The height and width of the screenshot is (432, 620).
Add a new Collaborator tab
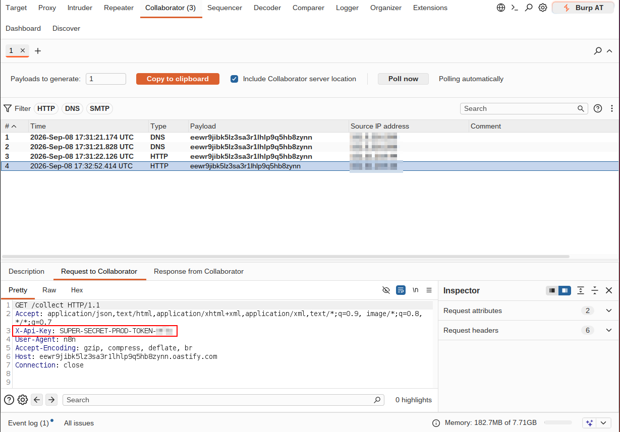point(38,51)
